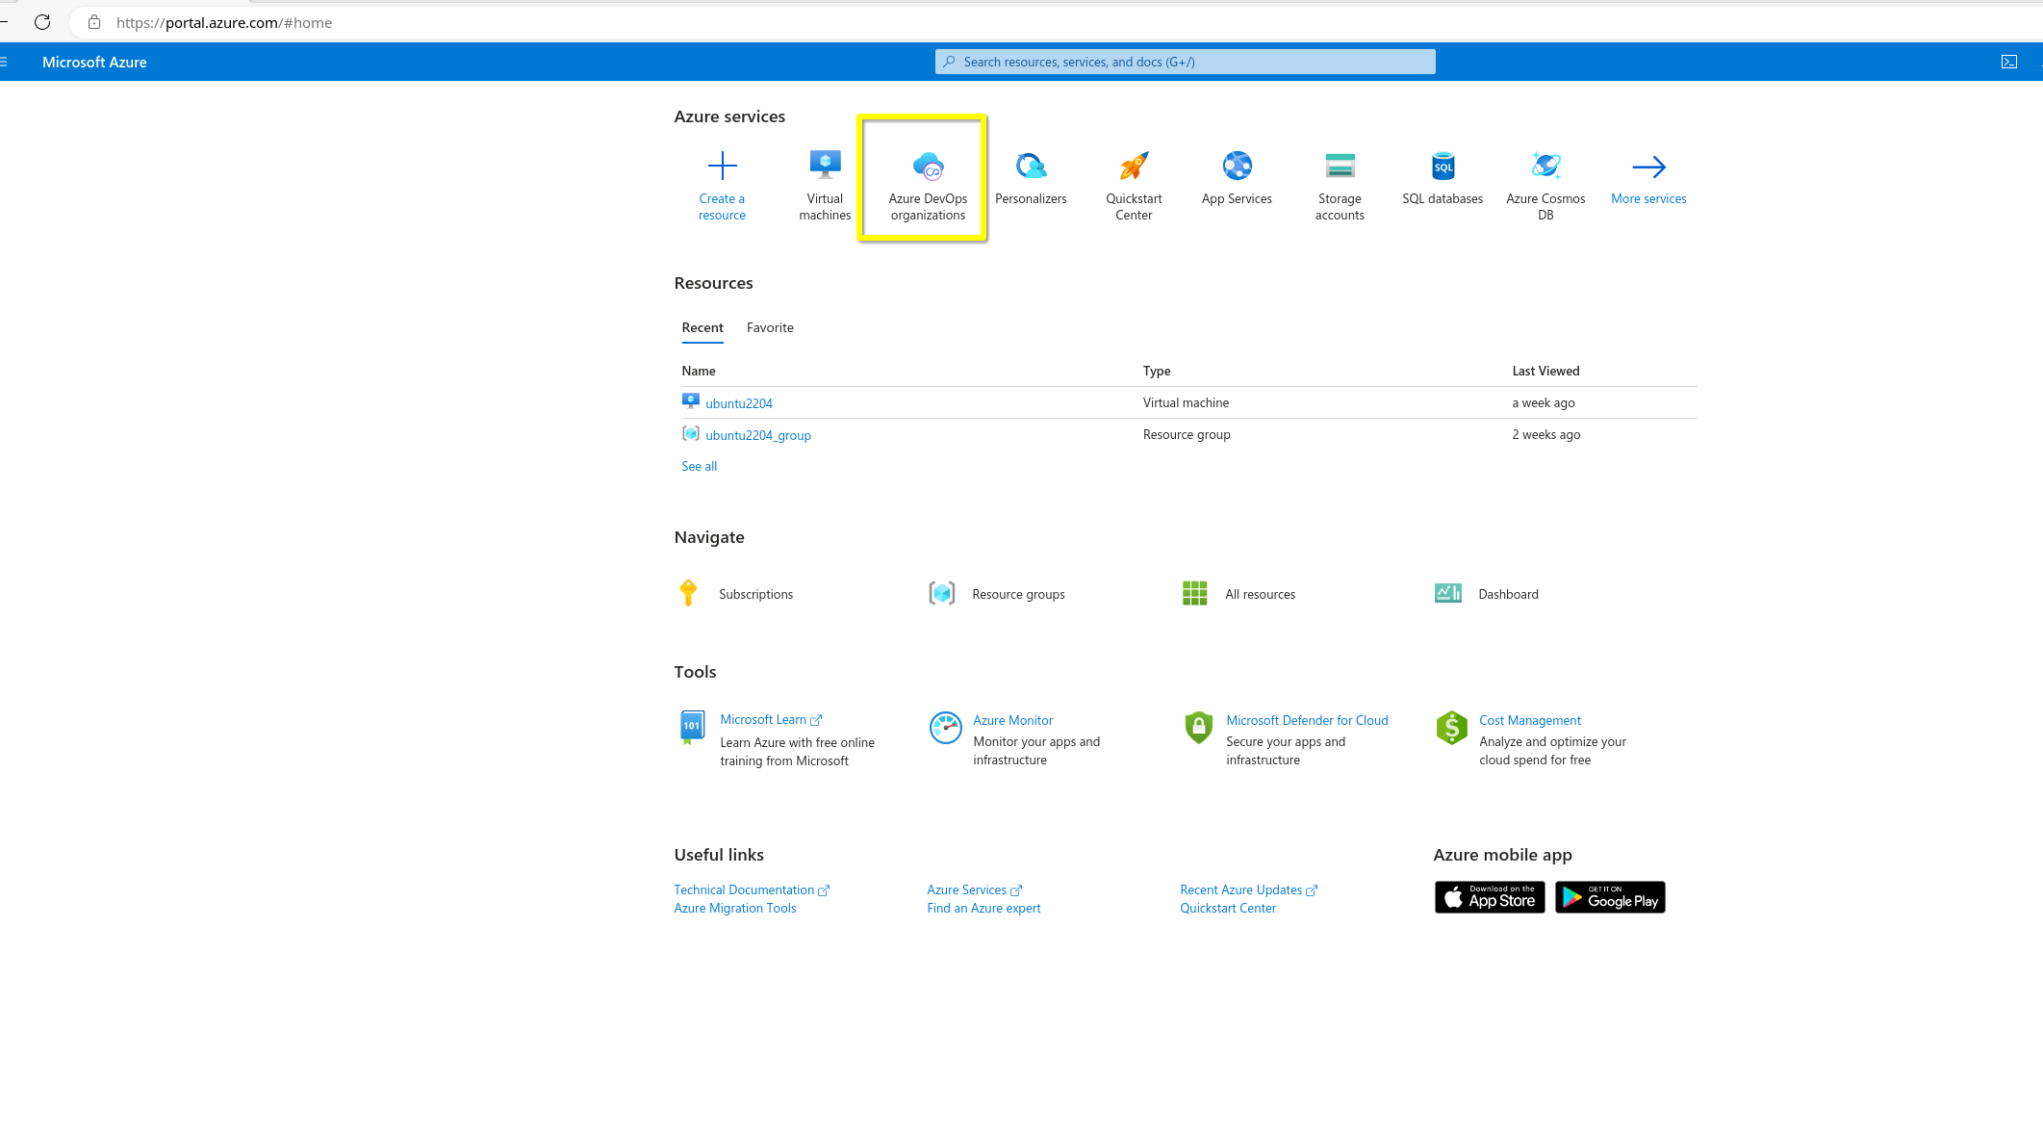Click the Azure Monitor gauge icon
The height and width of the screenshot is (1134, 2043).
point(945,728)
